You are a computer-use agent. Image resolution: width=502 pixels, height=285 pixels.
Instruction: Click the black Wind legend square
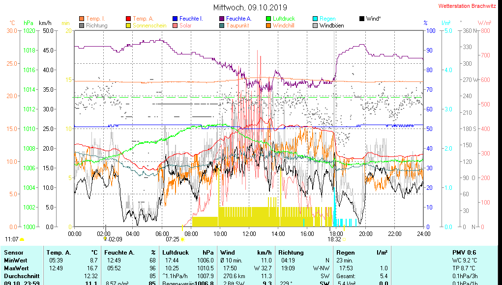(362, 19)
